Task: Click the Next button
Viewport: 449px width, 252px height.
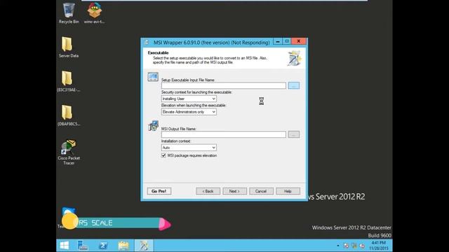Action: pos(234,191)
